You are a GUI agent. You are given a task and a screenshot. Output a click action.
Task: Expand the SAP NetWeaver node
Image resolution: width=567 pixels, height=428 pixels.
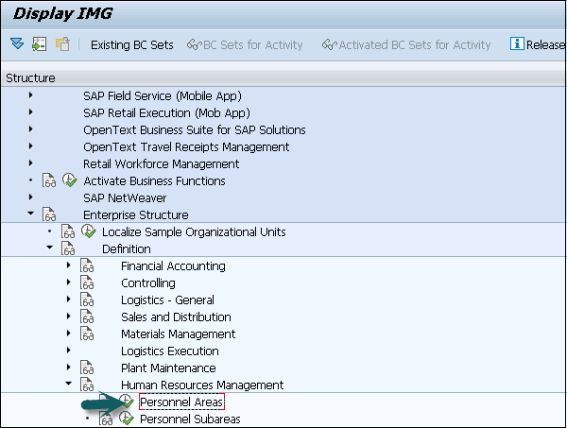click(31, 197)
